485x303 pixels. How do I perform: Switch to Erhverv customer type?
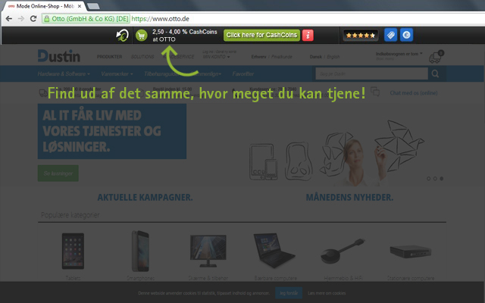click(258, 57)
